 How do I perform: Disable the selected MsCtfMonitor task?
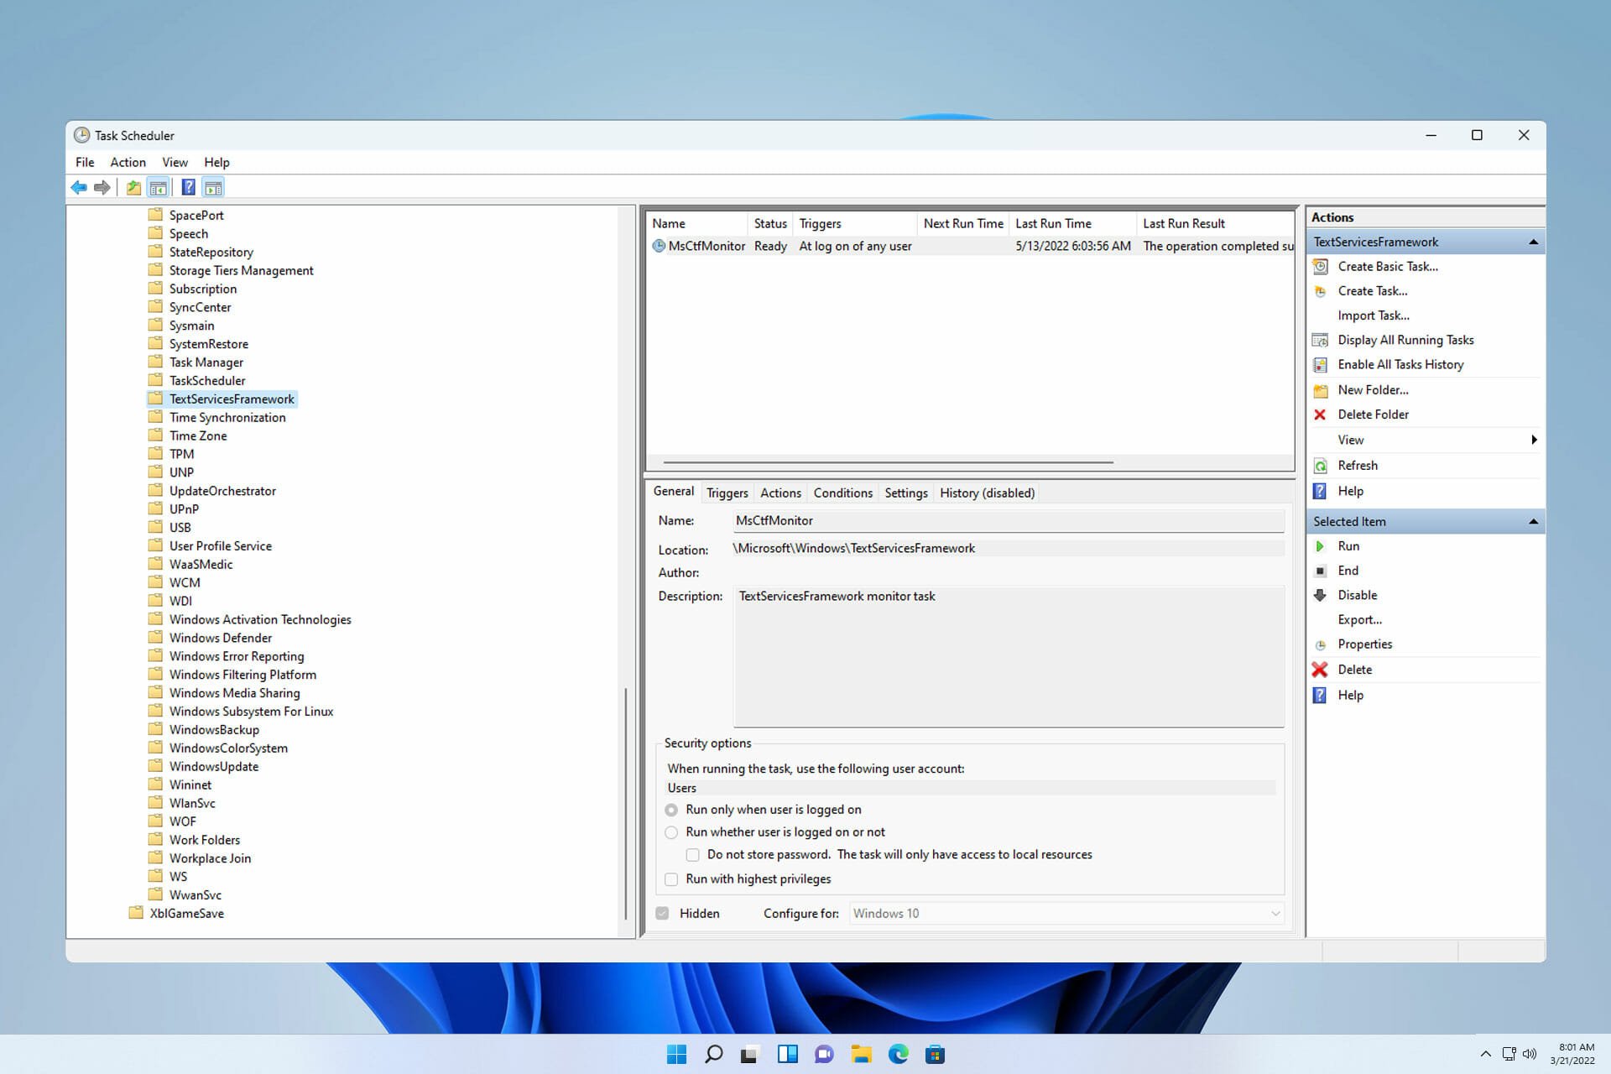[1357, 595]
